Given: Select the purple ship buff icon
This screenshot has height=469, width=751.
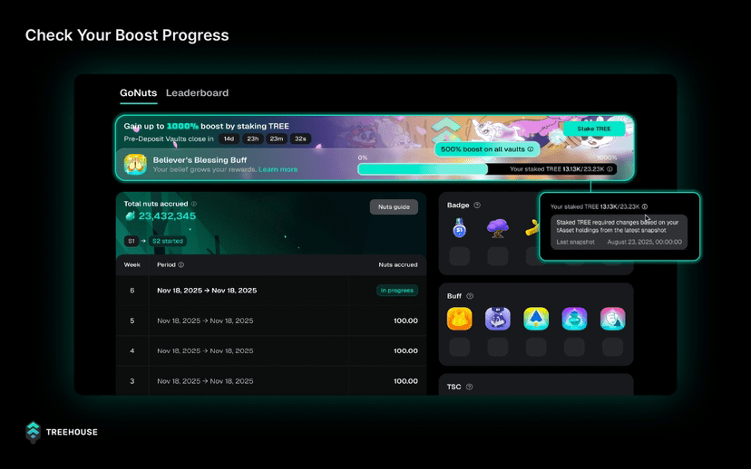Looking at the screenshot, I should [498, 319].
